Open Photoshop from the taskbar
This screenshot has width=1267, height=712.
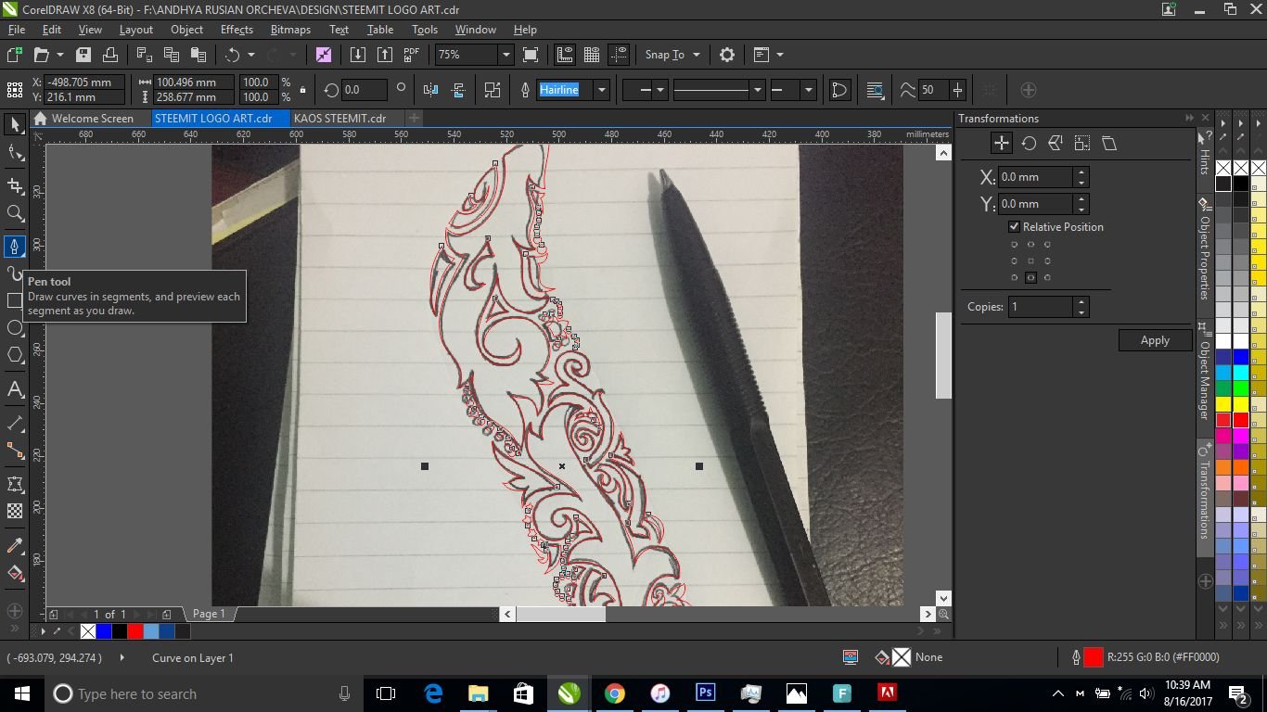[705, 693]
